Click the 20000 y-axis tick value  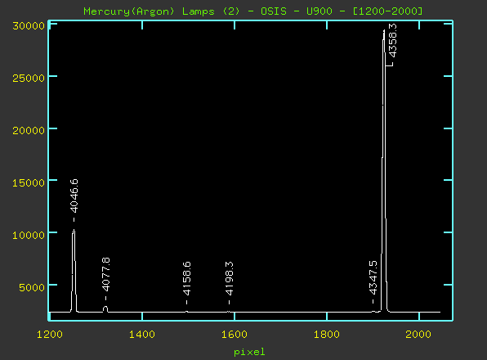(x=29, y=130)
